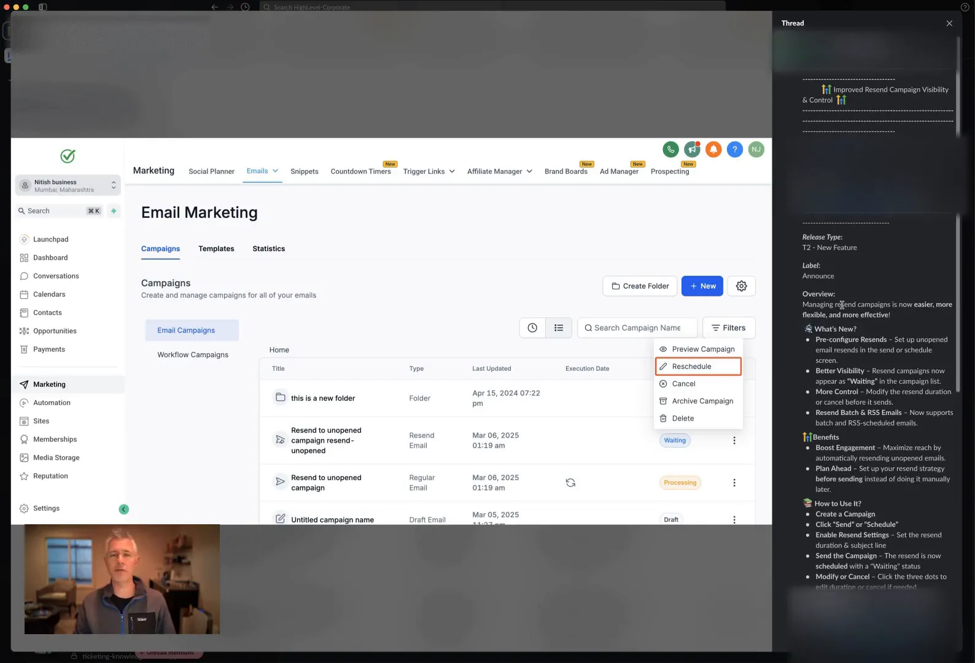Open Memberships in sidebar

(x=55, y=440)
